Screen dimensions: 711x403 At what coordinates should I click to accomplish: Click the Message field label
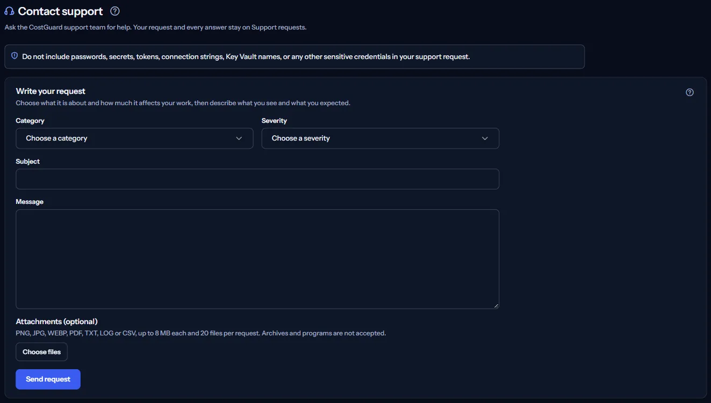[30, 202]
